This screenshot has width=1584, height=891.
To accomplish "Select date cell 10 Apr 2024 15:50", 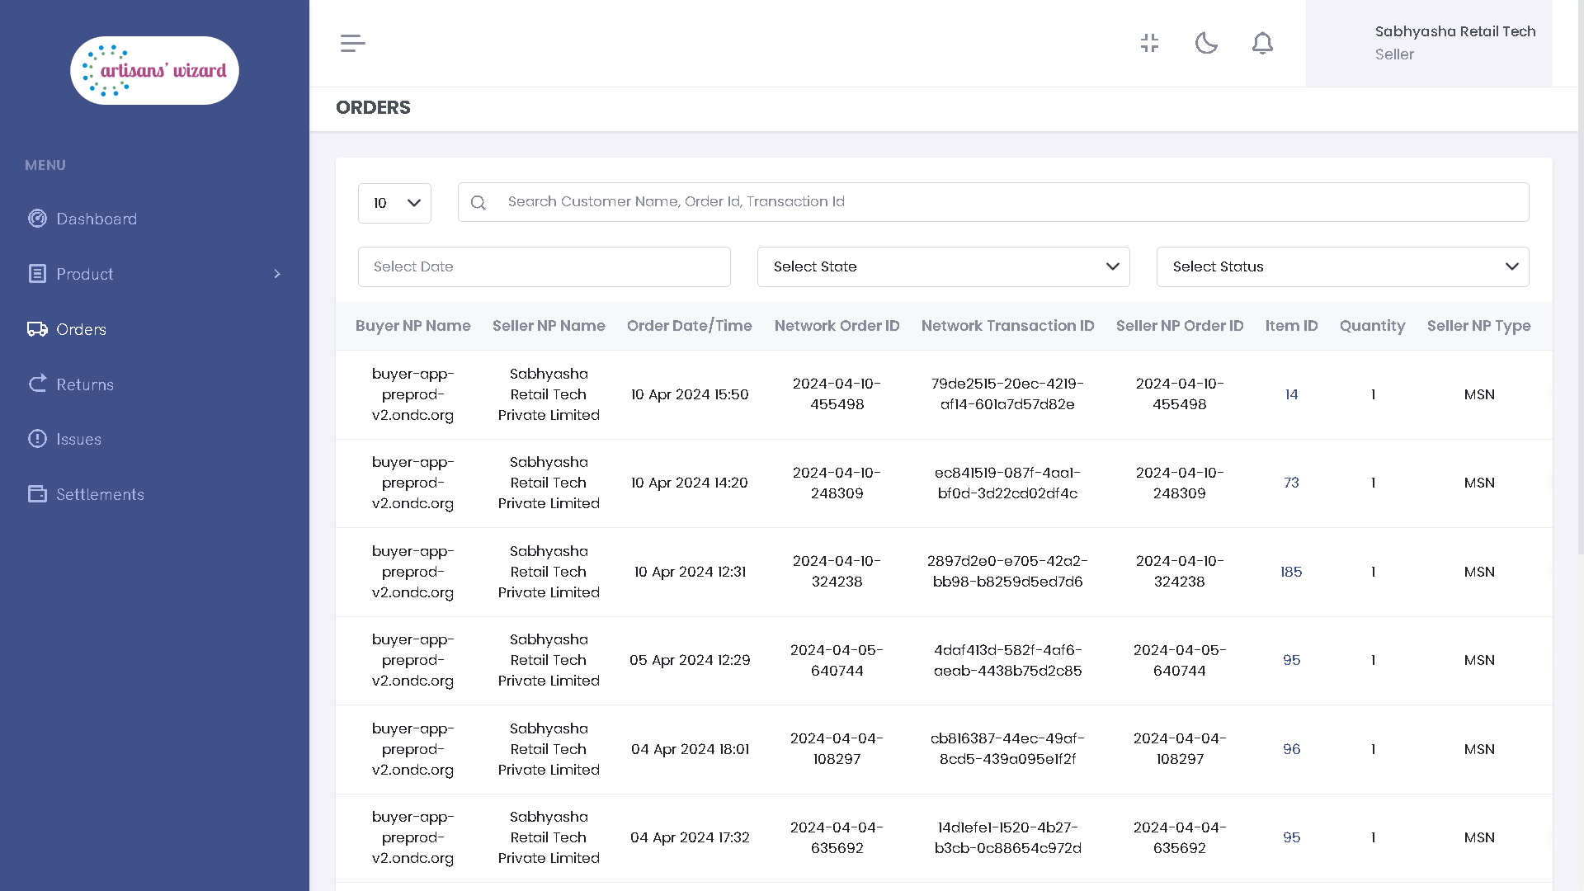I will click(x=690, y=394).
